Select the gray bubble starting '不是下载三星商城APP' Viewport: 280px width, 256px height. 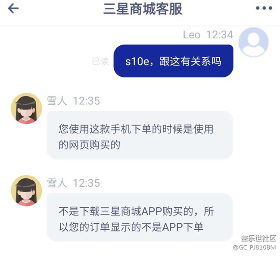click(x=140, y=217)
